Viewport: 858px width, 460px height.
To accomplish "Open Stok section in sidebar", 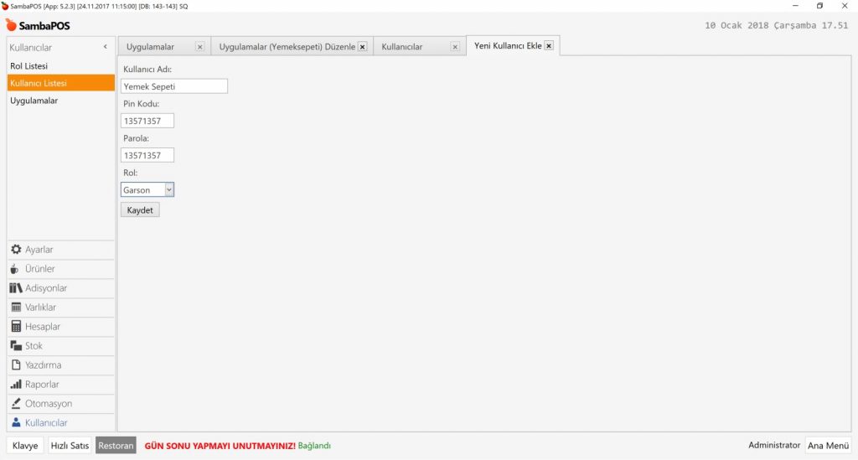I will click(34, 346).
